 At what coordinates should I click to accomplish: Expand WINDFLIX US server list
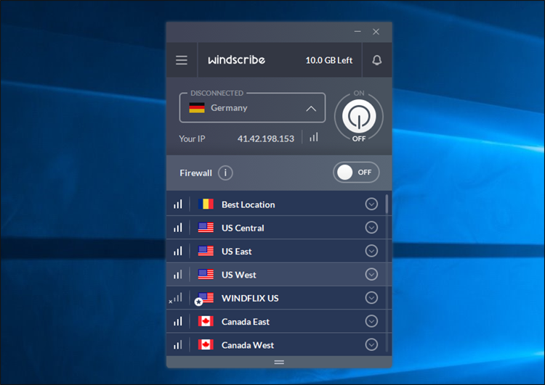[x=371, y=297]
